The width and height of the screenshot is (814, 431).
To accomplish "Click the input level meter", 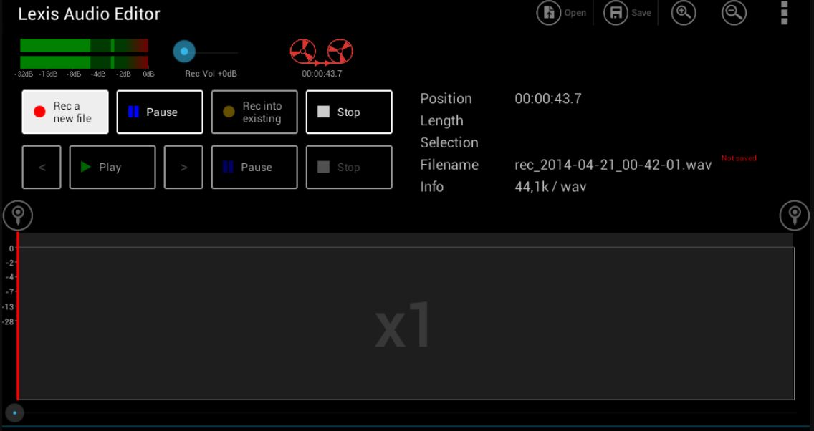I will tap(84, 54).
